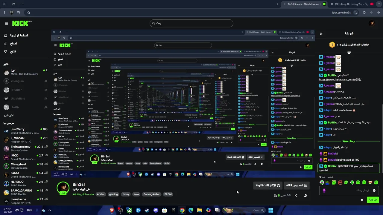Open Epic Games Launcher from the taskbar
The image size is (383, 215).
point(173,210)
